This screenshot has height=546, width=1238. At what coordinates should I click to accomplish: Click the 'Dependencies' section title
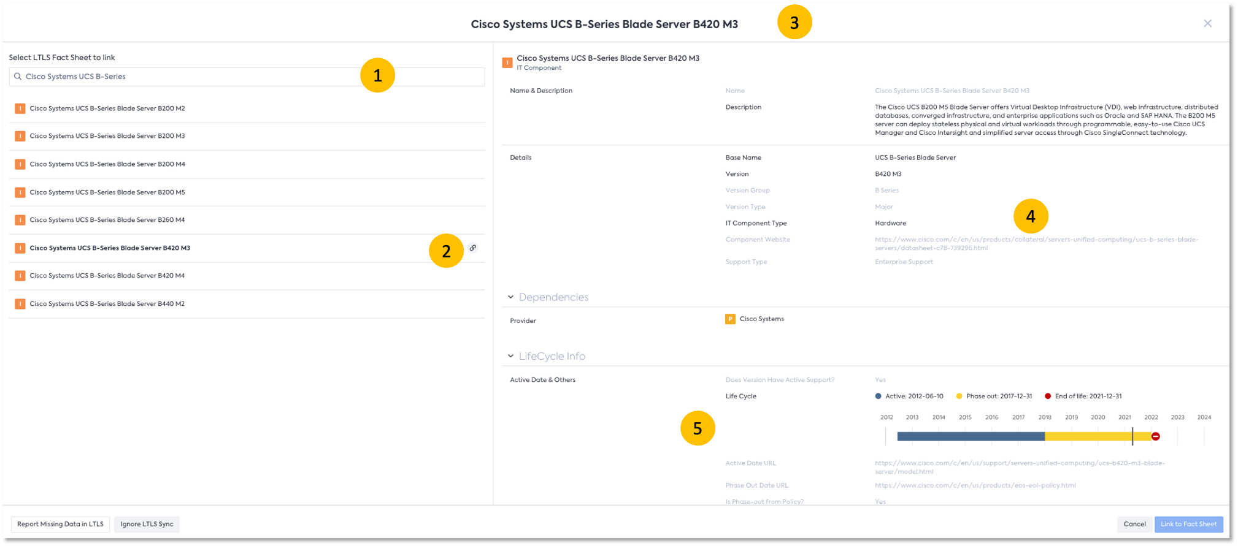(x=553, y=297)
